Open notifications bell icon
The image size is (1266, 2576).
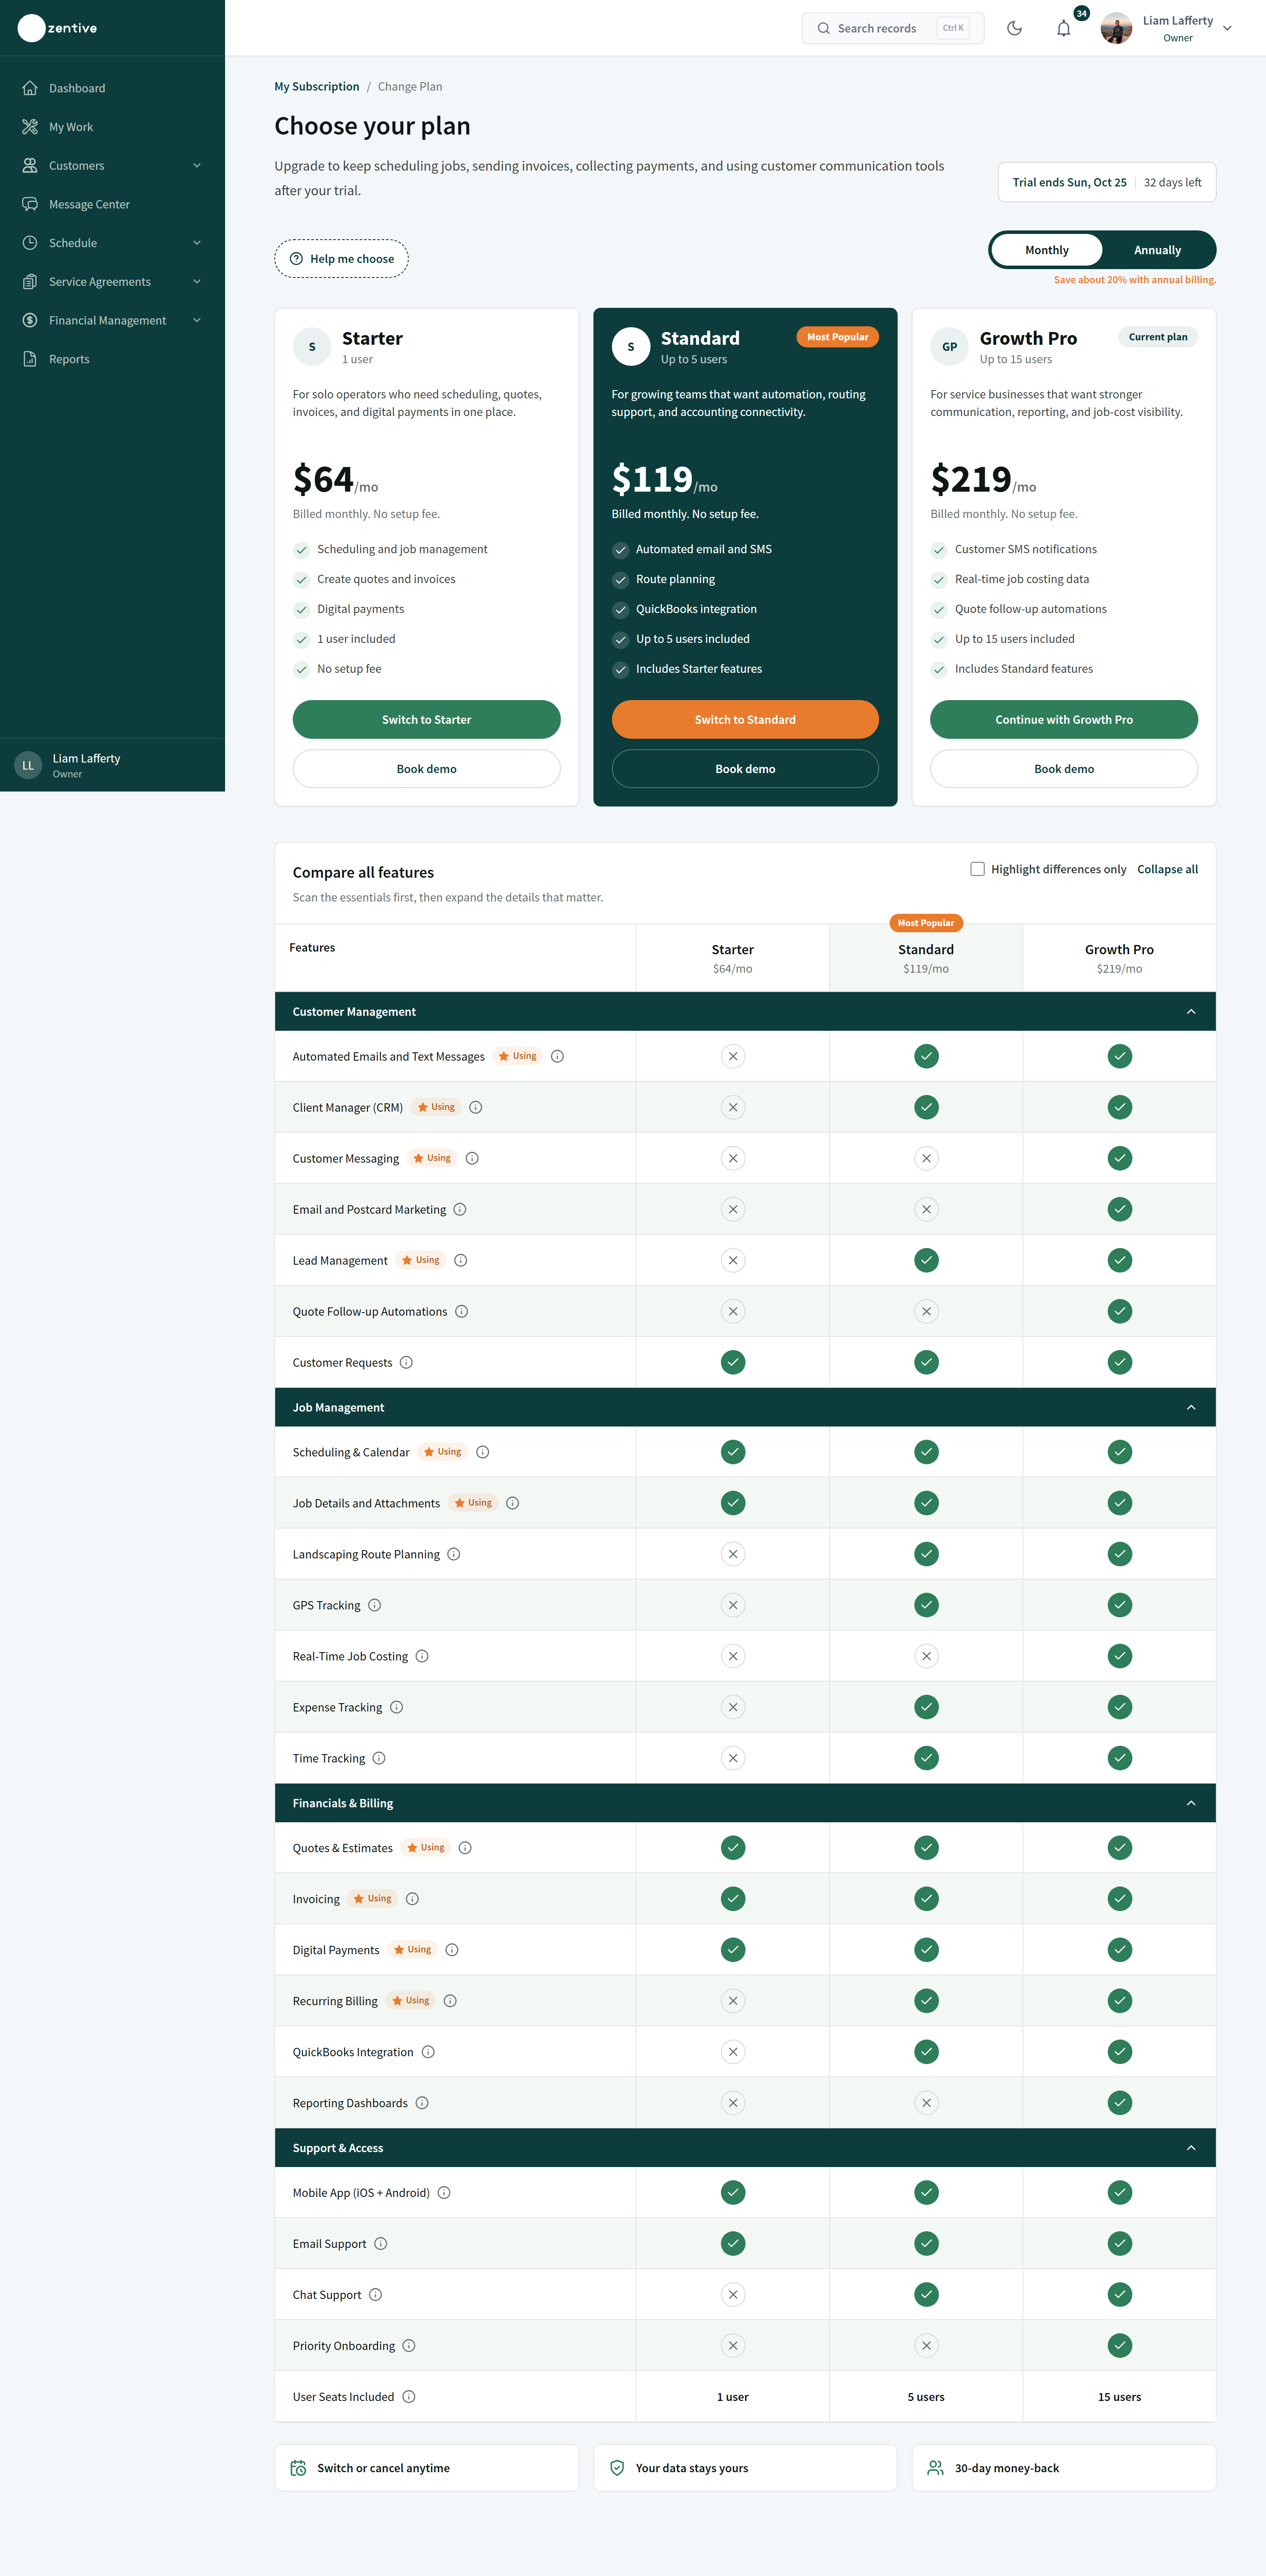click(x=1063, y=28)
